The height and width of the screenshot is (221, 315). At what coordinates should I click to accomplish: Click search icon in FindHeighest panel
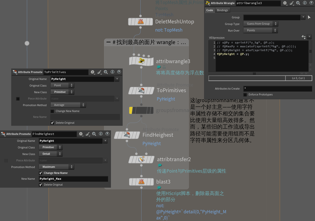(94, 134)
